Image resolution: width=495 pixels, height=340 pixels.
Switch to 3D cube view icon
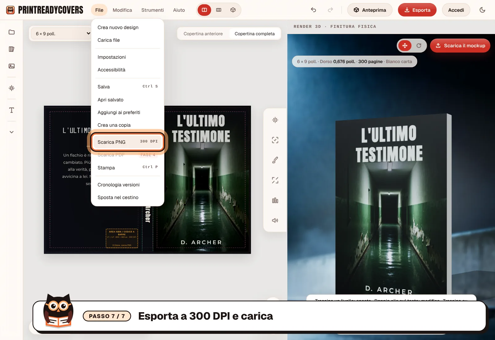233,10
